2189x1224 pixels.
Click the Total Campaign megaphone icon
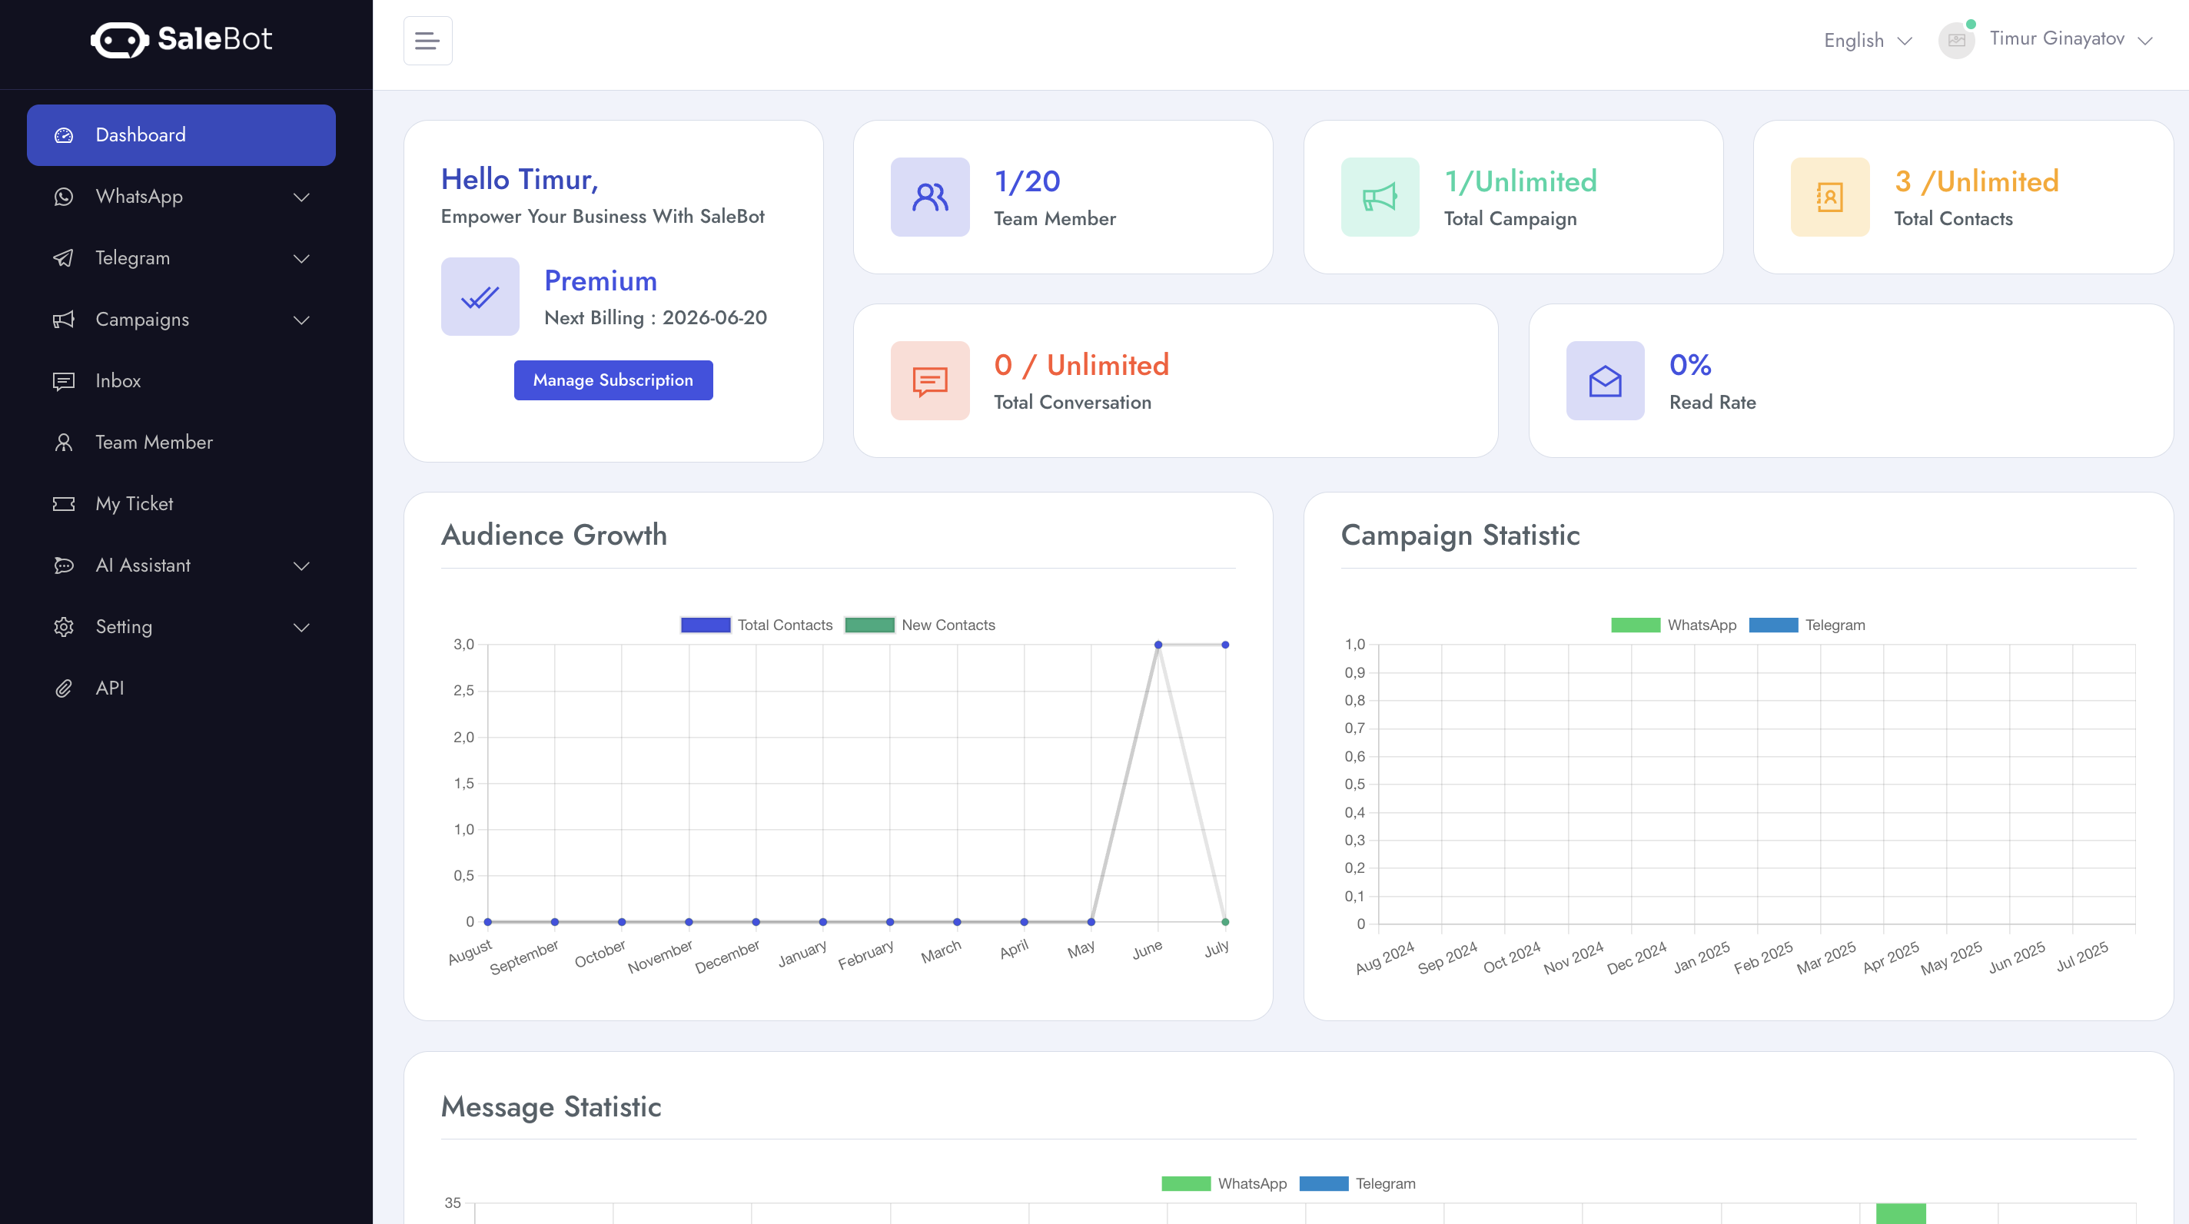coord(1380,197)
